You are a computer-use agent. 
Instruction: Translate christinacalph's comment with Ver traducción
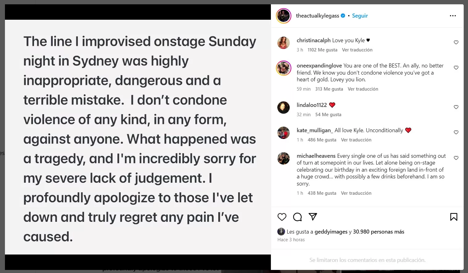click(x=357, y=50)
